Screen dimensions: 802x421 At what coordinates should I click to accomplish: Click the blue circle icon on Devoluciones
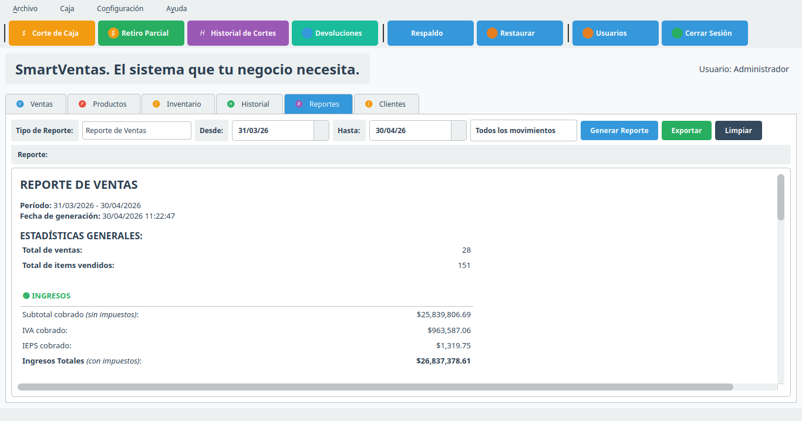coord(307,33)
